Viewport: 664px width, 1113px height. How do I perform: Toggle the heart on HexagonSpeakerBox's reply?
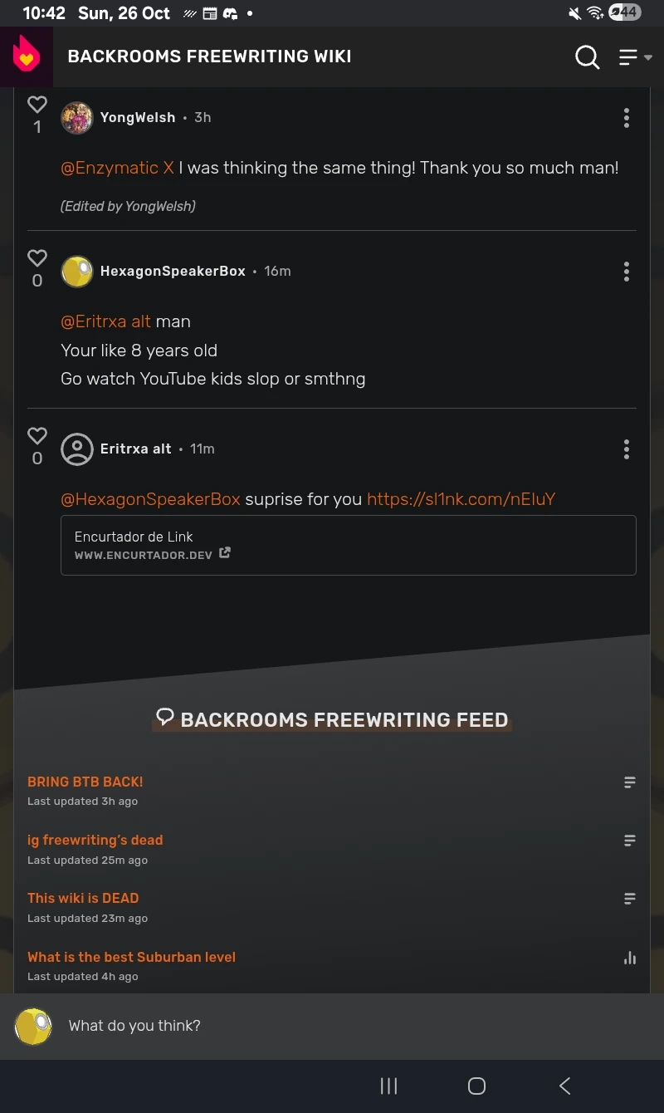(37, 258)
